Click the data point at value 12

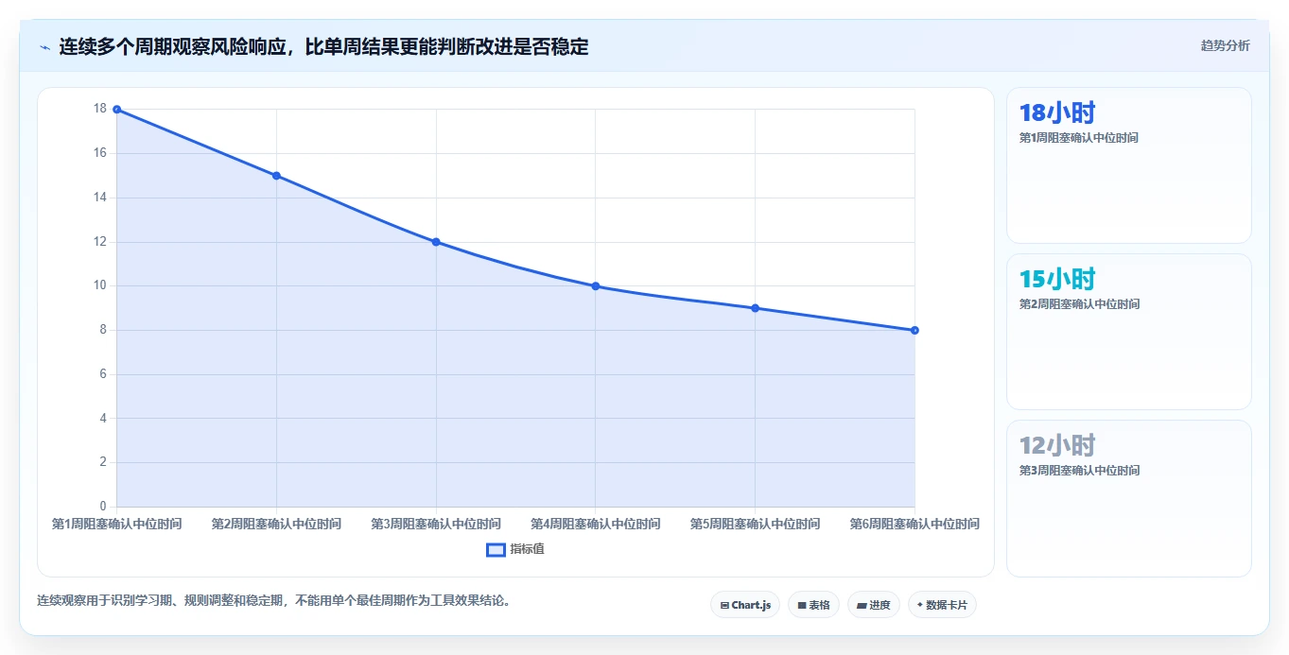click(436, 242)
